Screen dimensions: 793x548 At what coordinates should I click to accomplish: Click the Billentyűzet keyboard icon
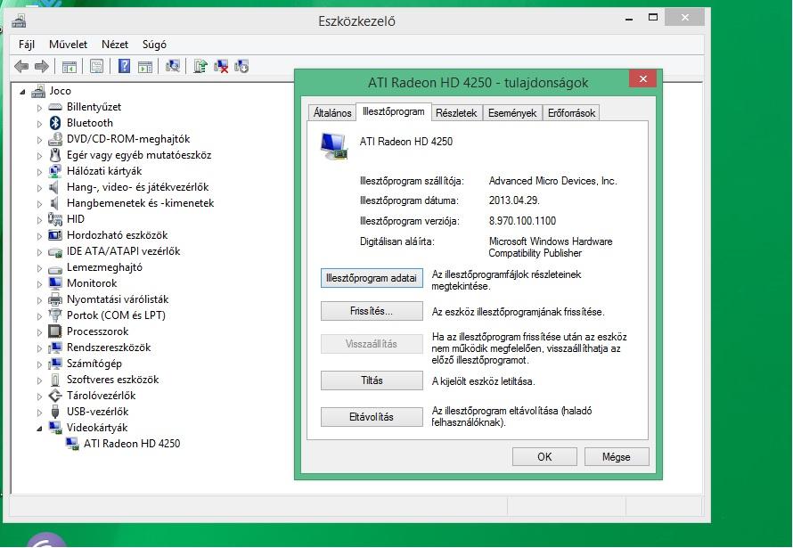pyautogui.click(x=55, y=107)
